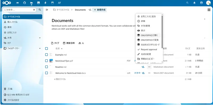Switch to grid view icon

point(209,10)
